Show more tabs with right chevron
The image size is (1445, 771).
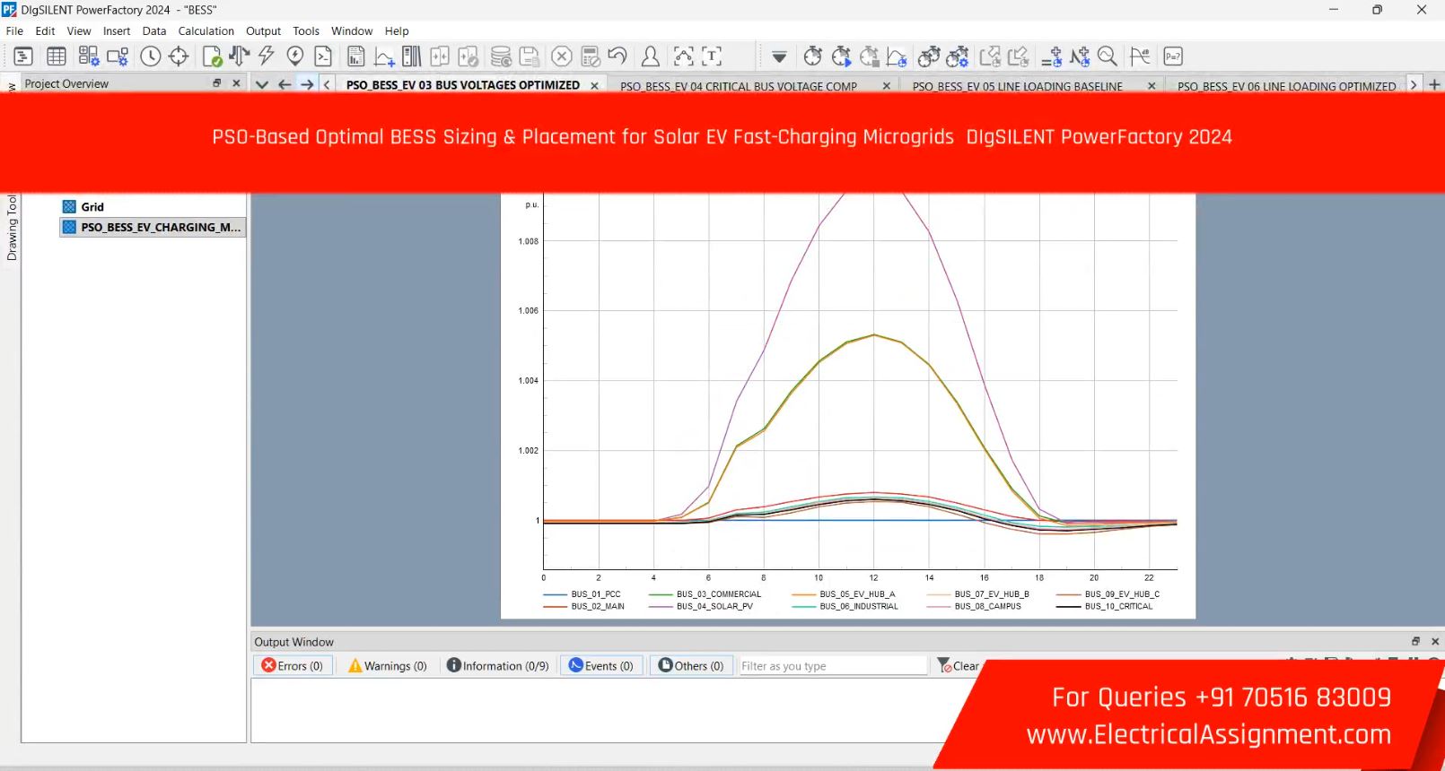click(1414, 84)
